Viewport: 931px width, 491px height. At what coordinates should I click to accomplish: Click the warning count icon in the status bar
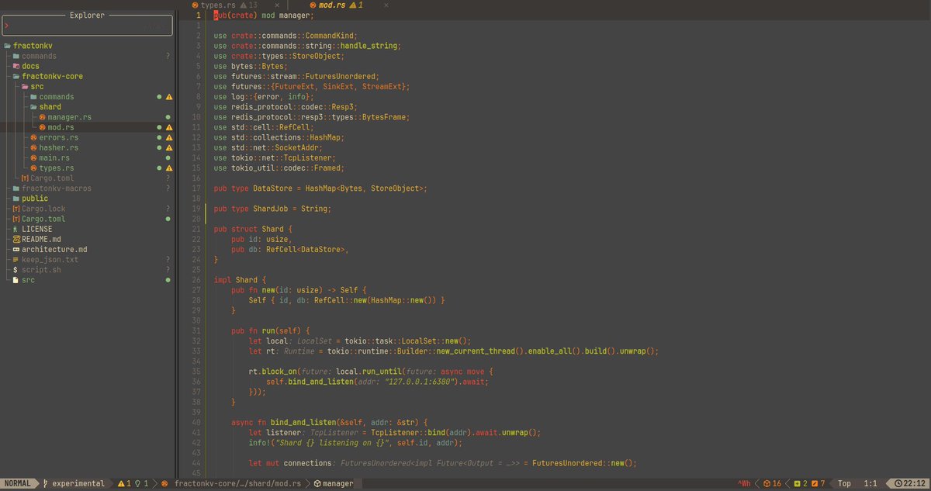[121, 483]
